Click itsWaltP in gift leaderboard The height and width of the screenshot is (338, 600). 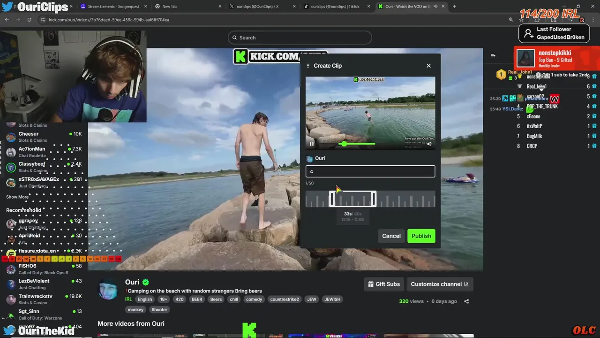[534, 126]
